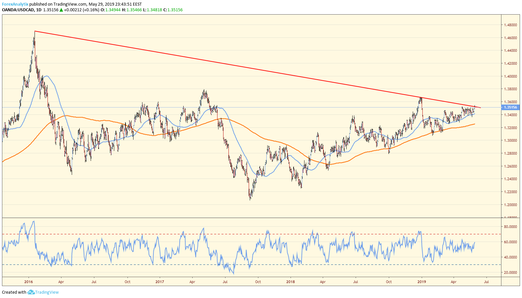This screenshot has height=298, width=522.
Task: Click the 2016 label on time axis
Action: click(29, 282)
